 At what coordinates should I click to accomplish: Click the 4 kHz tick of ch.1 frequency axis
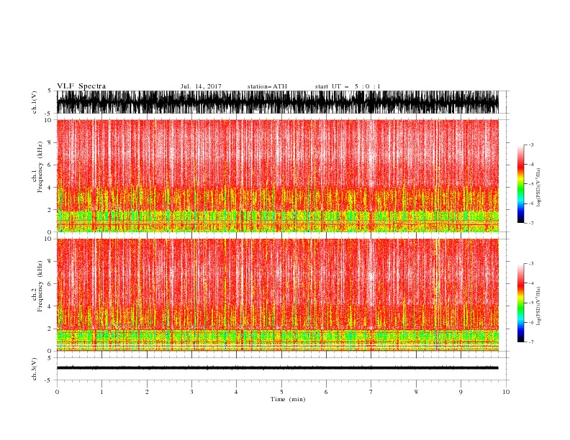(x=50, y=188)
